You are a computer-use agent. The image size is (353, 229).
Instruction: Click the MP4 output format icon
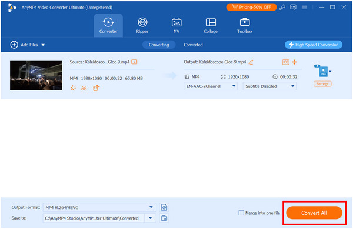(x=321, y=71)
